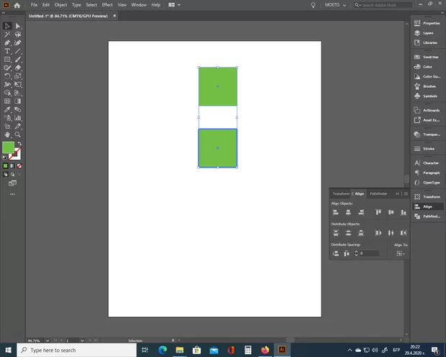Image resolution: width=446 pixels, height=357 pixels.
Task: Select the Type tool in toolbar
Action: (7, 51)
